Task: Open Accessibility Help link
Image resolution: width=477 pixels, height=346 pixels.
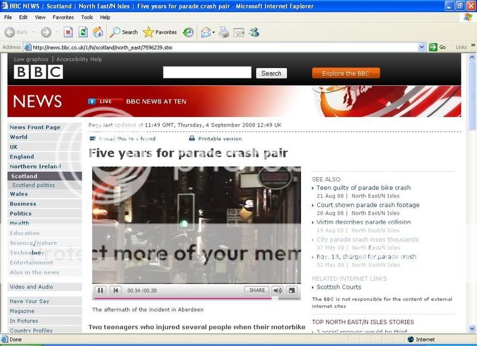Action: pyautogui.click(x=79, y=59)
